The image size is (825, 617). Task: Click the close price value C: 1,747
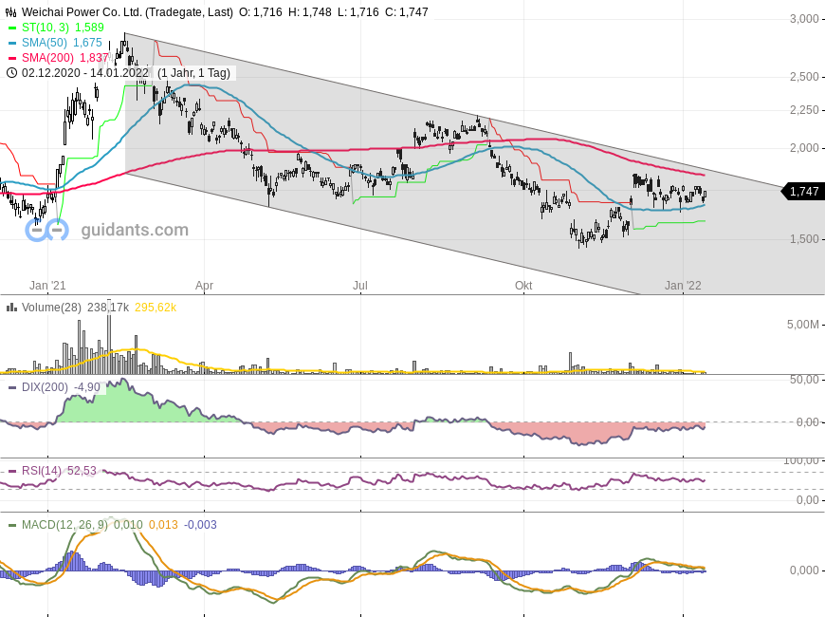(406, 12)
